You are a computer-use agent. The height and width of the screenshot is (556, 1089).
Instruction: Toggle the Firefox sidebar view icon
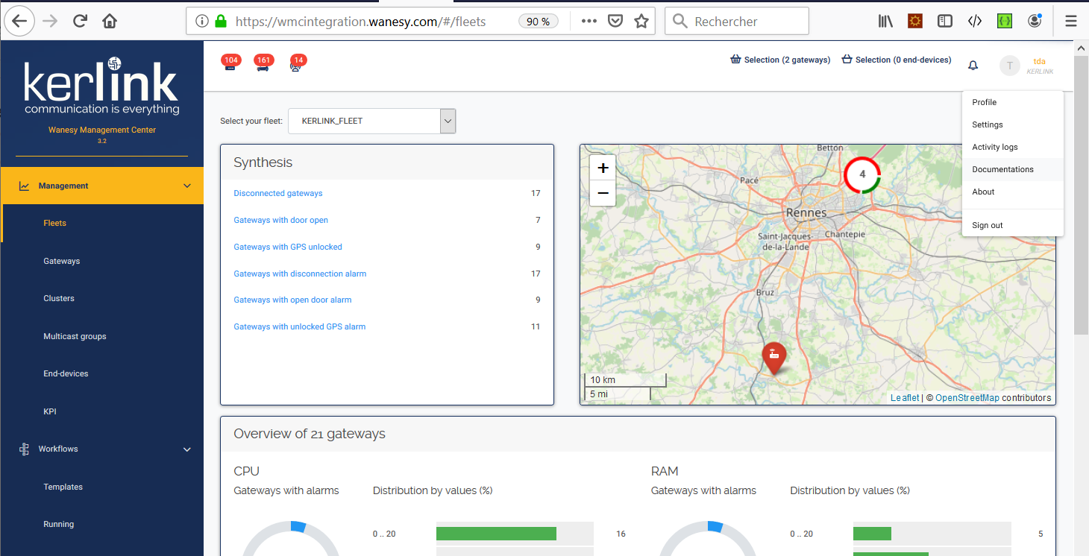coord(945,22)
